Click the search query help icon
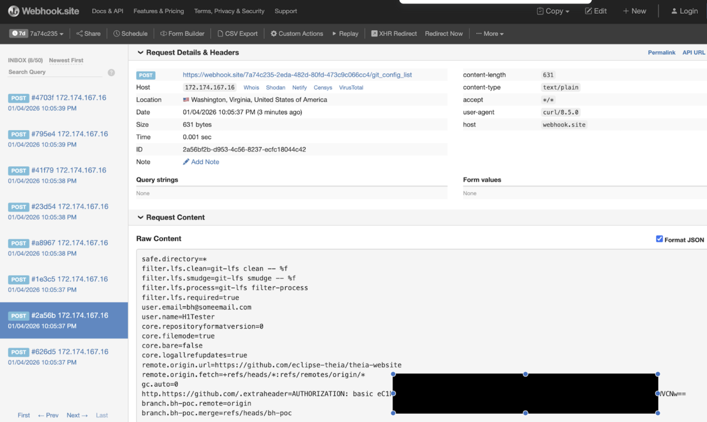 [111, 73]
